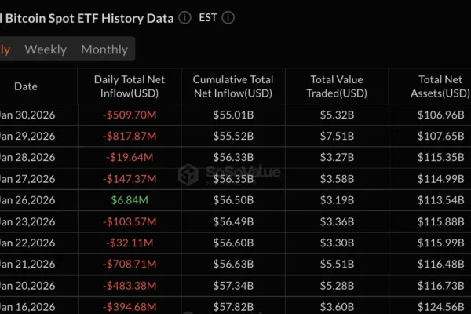Click the Cumulative Total Net Inflow header
The image size is (471, 314).
point(233,86)
